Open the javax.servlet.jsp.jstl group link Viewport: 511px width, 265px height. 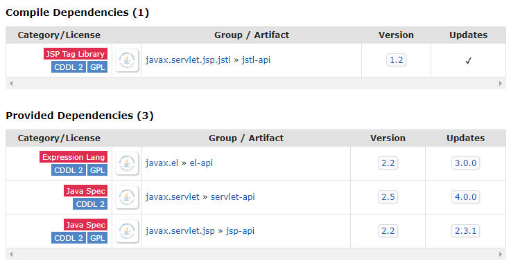tap(188, 60)
